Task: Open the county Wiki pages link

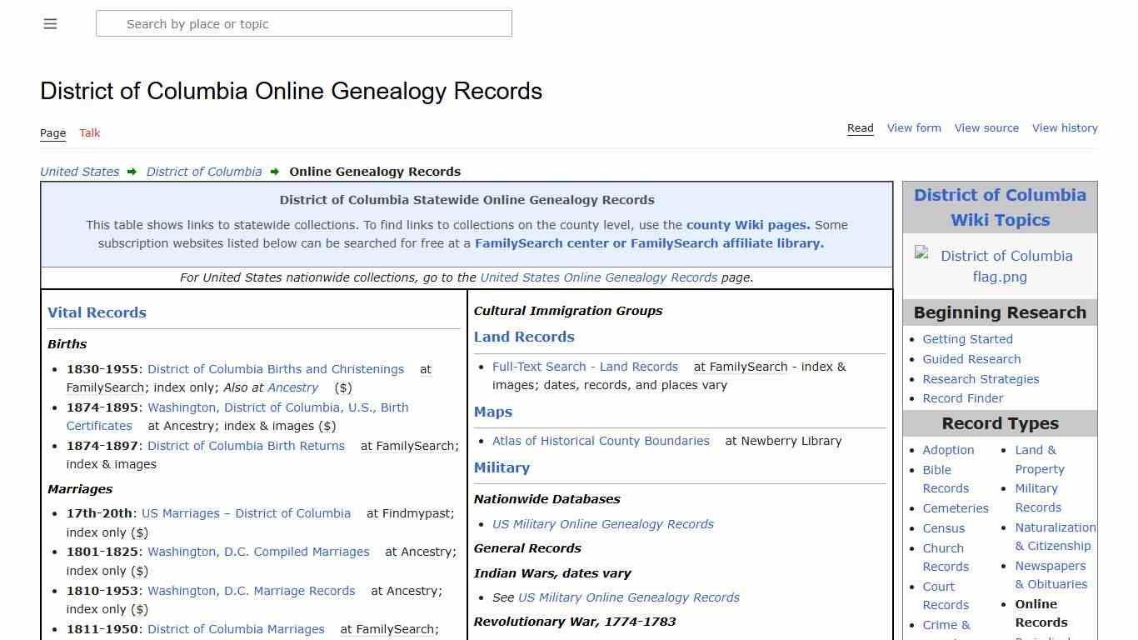Action: (x=746, y=225)
